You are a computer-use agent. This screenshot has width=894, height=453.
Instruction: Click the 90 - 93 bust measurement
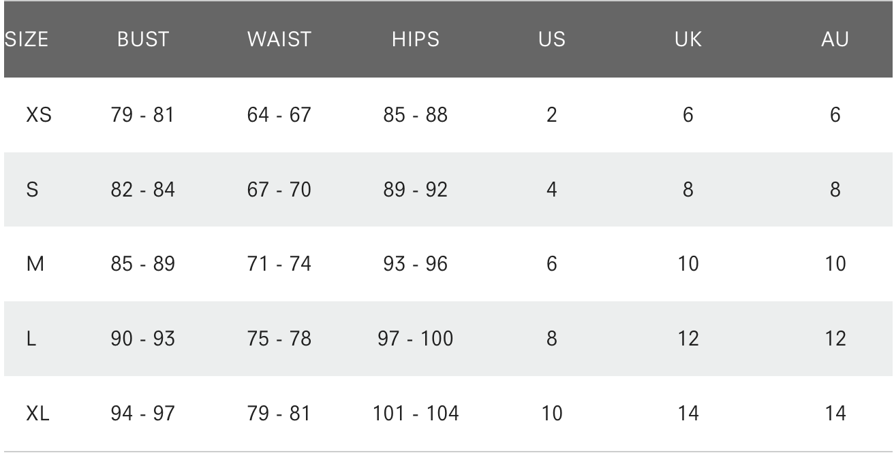[x=142, y=339]
